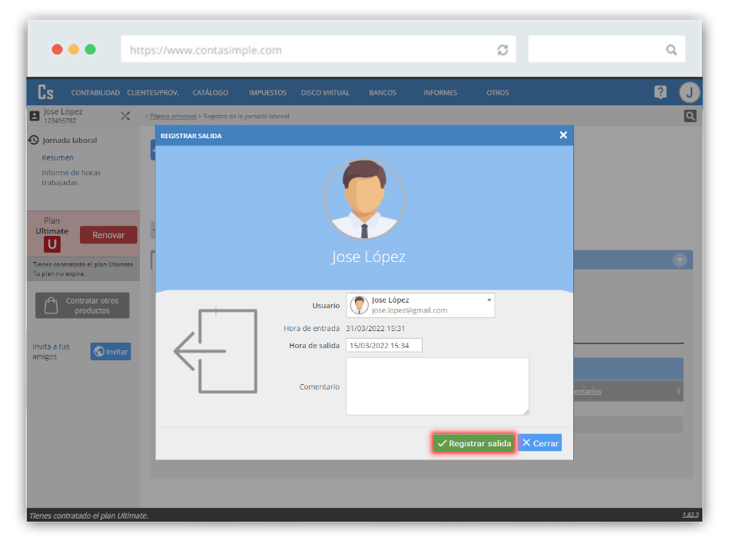Click the green Registrar salida button
Screen dimensions: 730x537
point(473,443)
